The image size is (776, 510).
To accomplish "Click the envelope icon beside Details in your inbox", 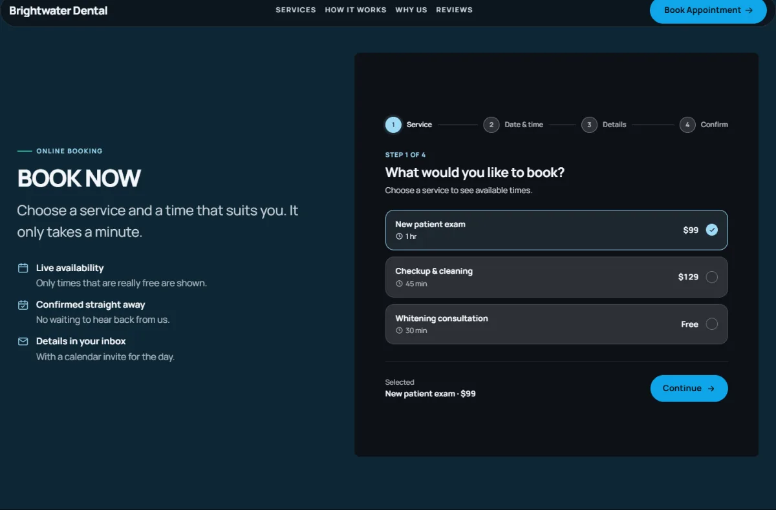I will click(x=23, y=341).
